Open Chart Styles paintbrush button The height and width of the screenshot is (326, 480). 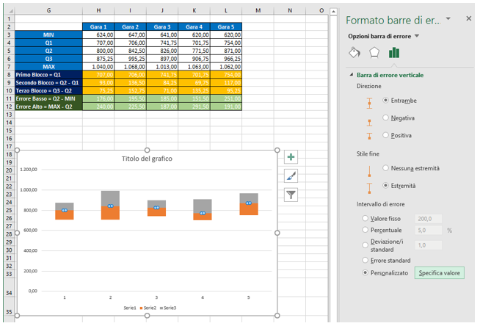click(291, 175)
